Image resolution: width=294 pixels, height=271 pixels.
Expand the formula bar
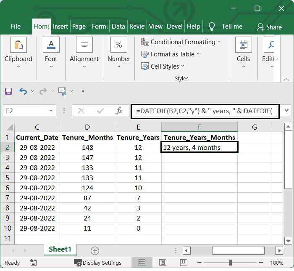(x=287, y=111)
